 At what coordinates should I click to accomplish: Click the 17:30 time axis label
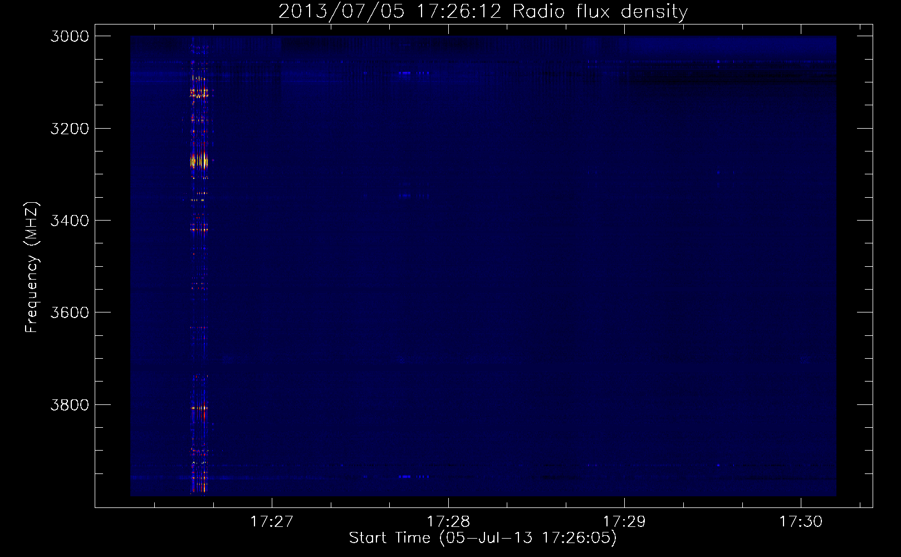(801, 522)
